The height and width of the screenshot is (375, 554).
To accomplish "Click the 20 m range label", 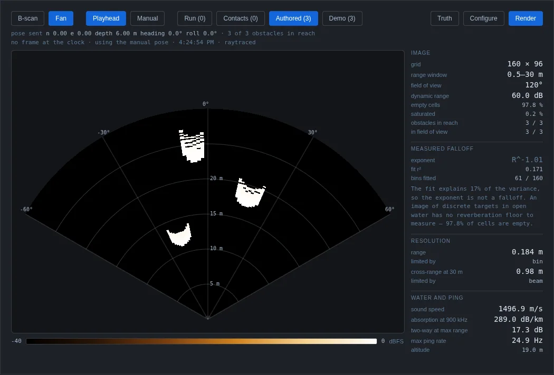I will point(216,179).
